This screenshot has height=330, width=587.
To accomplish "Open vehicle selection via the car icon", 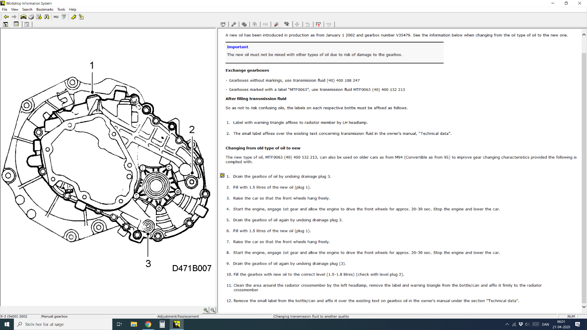I will click(x=23, y=17).
